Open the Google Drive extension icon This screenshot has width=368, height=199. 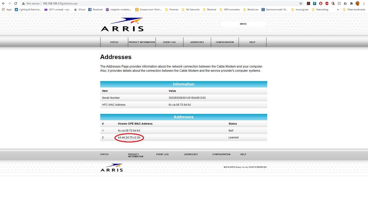[x=345, y=3]
